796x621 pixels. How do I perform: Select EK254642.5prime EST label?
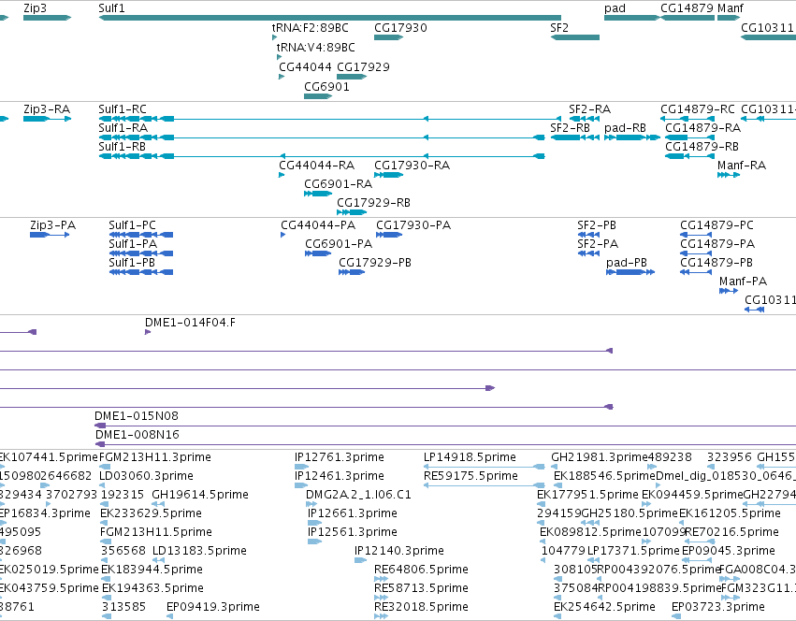click(x=604, y=607)
